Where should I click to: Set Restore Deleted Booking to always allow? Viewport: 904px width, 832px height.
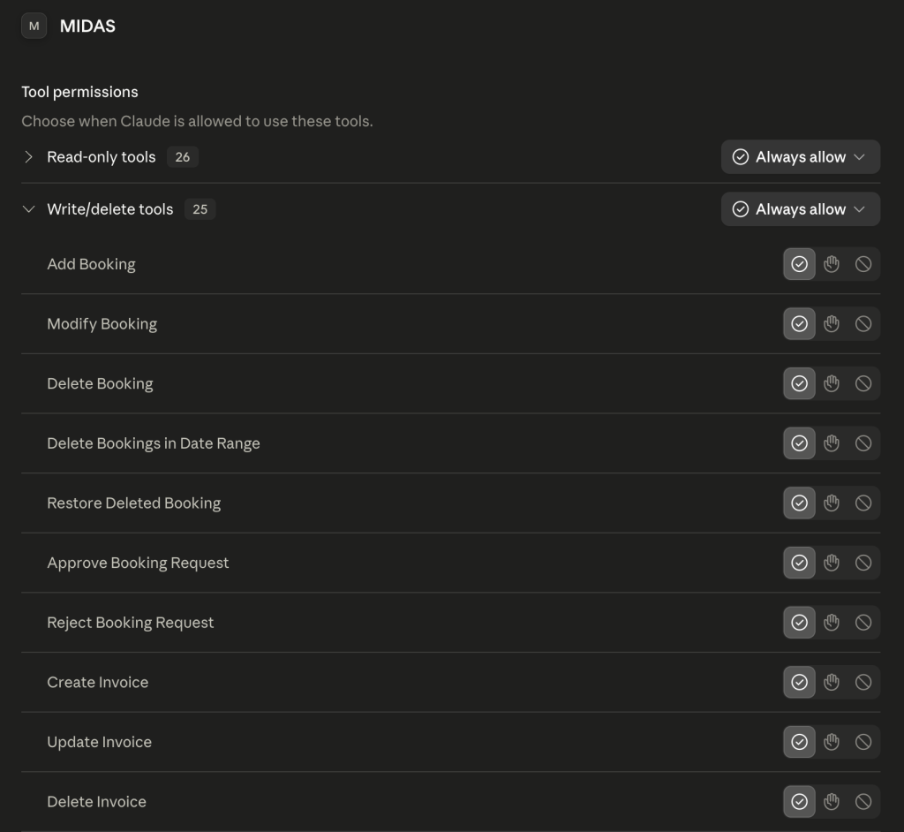[x=799, y=503]
